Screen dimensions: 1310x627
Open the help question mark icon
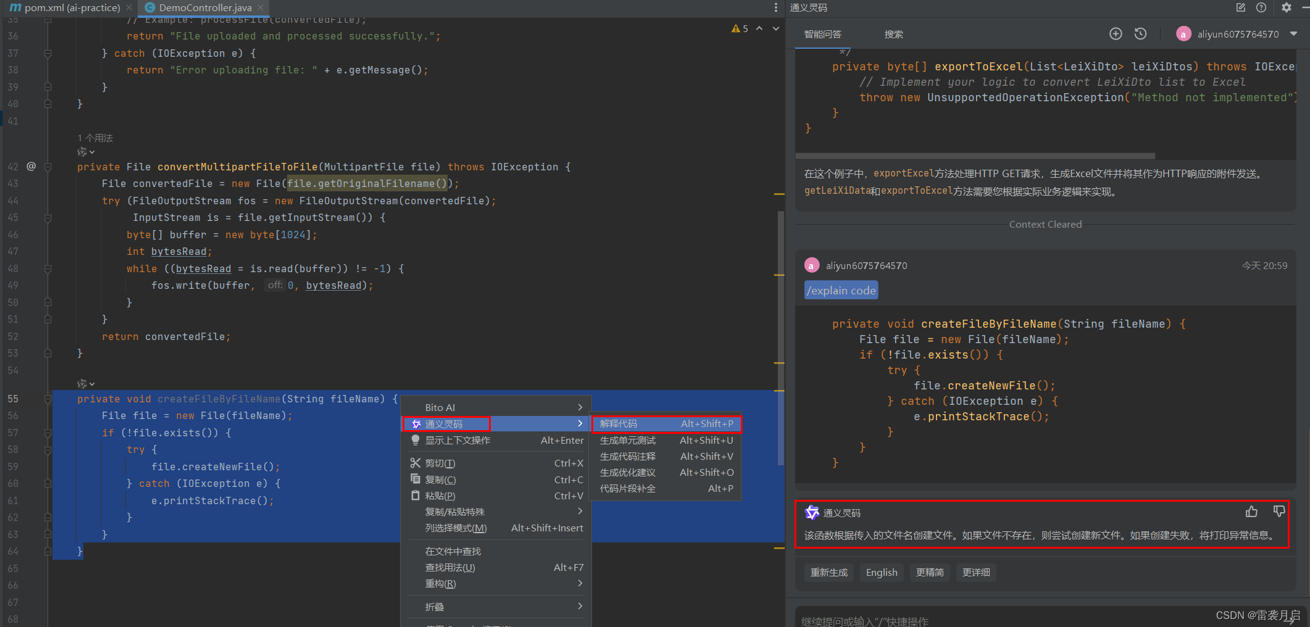[1261, 8]
